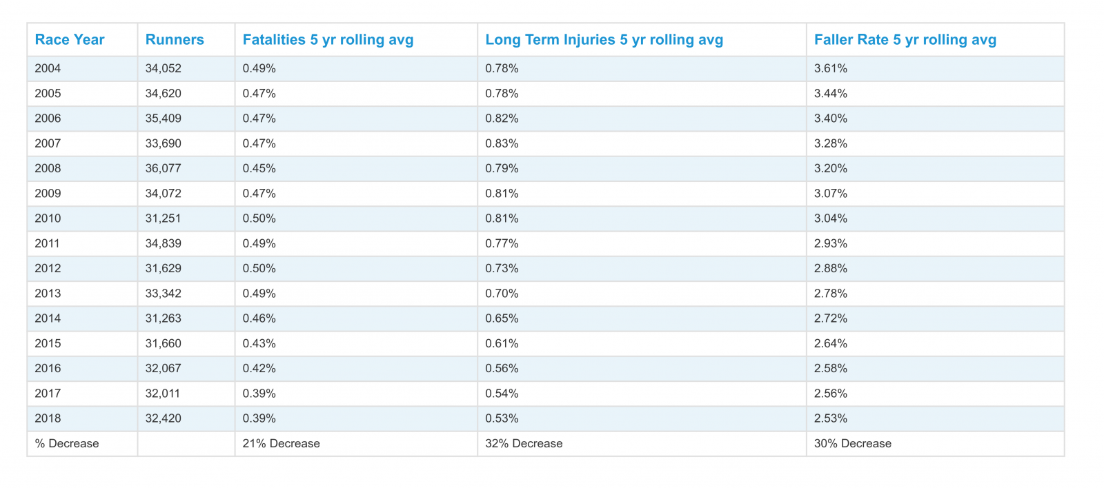Select the 0.43% fatalities cell
The height and width of the screenshot is (488, 1104).
[259, 343]
